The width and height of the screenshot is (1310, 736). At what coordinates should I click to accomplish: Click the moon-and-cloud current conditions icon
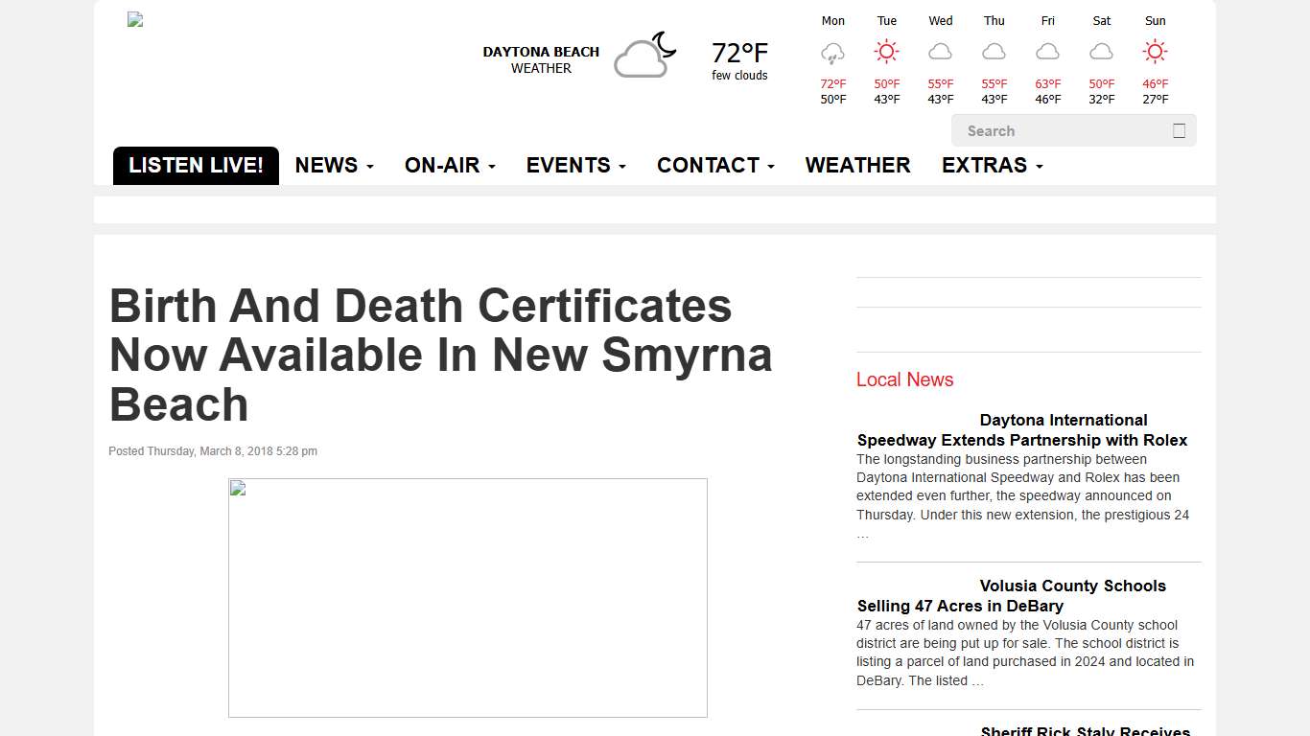point(644,56)
